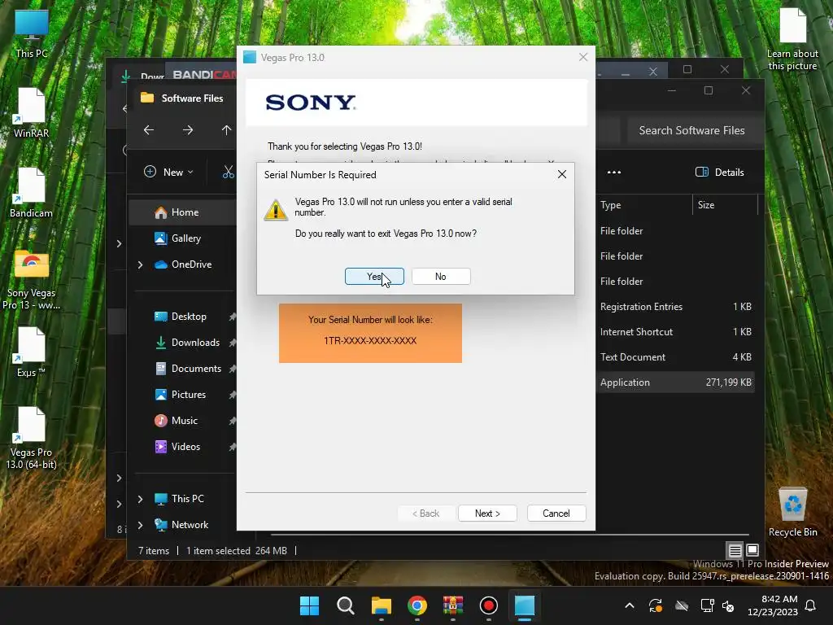Click Next in Vegas Pro installer
Screen dimensions: 833x625
[487, 514]
